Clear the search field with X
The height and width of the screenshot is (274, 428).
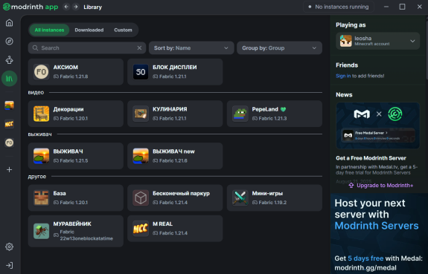pyautogui.click(x=139, y=48)
